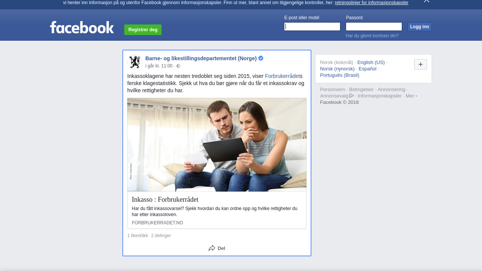Click the verified badge next to page name
Image resolution: width=482 pixels, height=271 pixels.
(261, 58)
